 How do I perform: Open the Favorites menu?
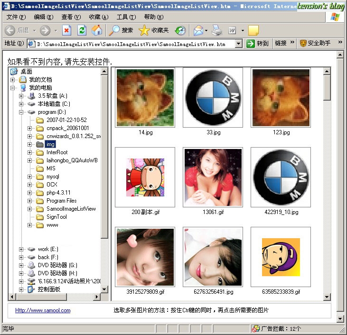point(99,17)
